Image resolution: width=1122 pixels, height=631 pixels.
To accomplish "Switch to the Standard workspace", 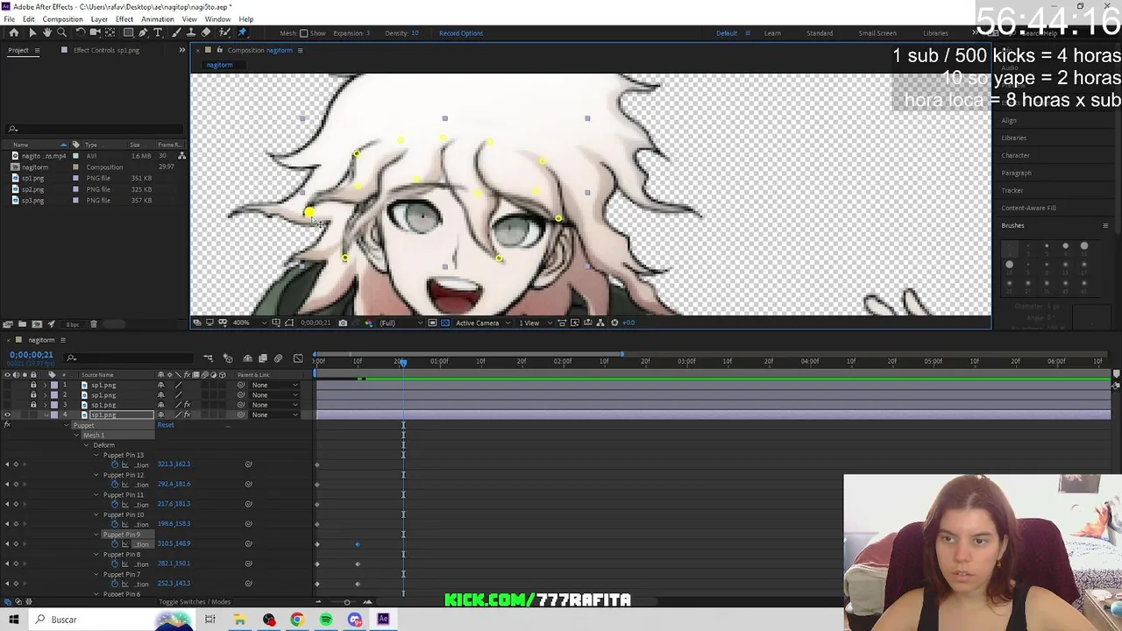I will [820, 33].
